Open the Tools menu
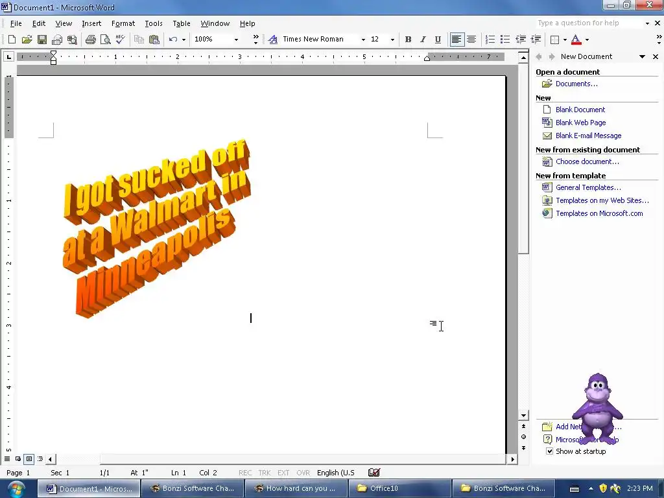 (153, 23)
